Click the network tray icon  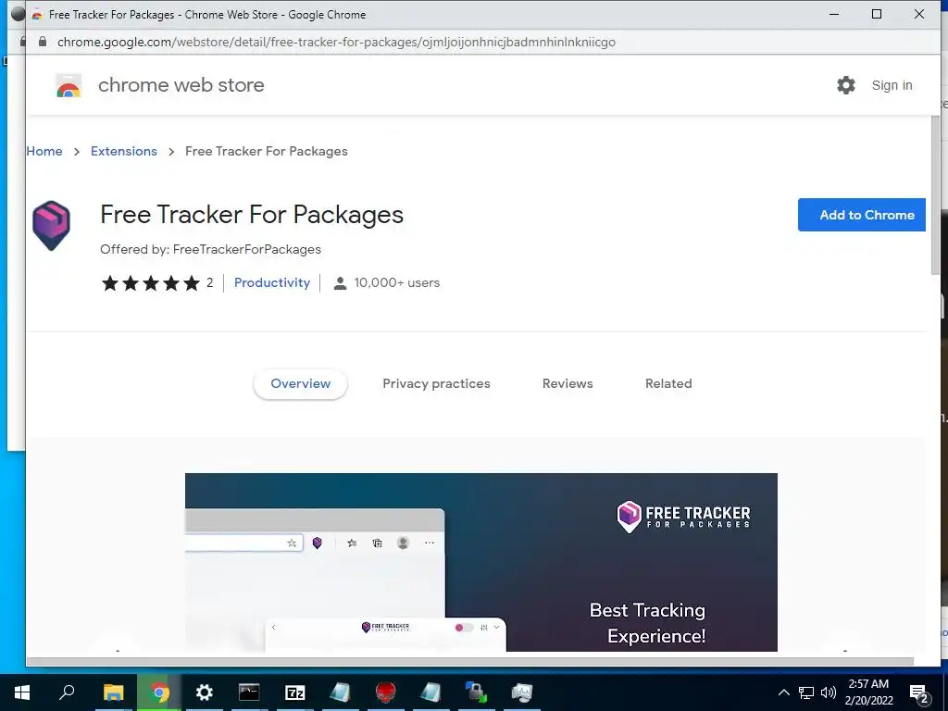pos(806,692)
